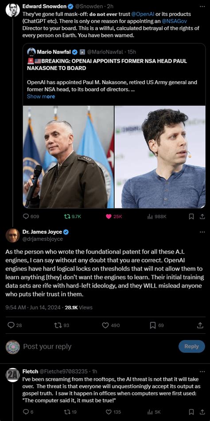The height and width of the screenshot is (421, 210).
Task: View analytics icon showing 988K views
Action: 150,216
